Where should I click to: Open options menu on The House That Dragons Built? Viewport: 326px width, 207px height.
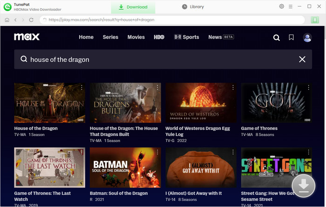click(x=157, y=87)
